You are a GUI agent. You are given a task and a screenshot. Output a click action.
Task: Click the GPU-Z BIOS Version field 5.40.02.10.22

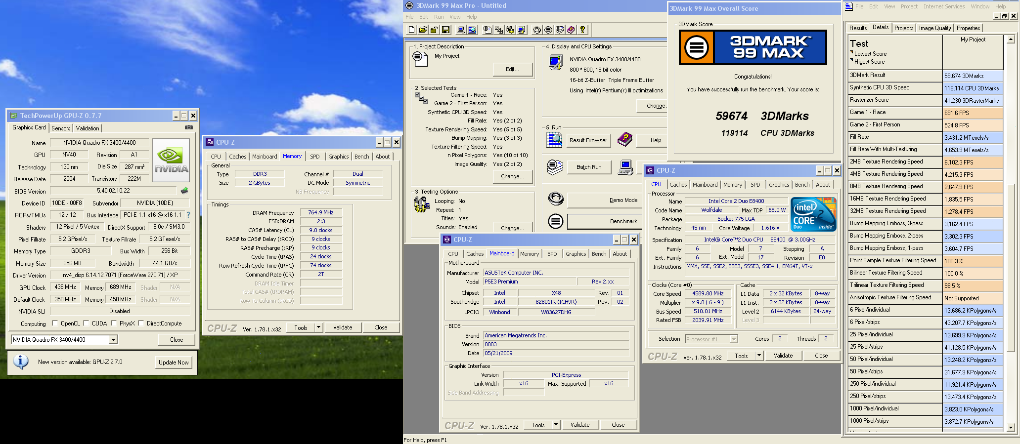click(x=113, y=191)
